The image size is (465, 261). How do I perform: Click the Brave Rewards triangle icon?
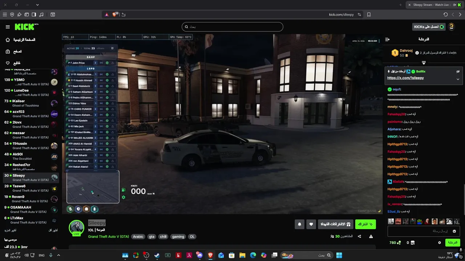pyautogui.click(x=106, y=14)
